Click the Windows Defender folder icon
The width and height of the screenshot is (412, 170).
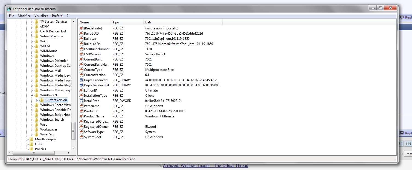point(37,61)
